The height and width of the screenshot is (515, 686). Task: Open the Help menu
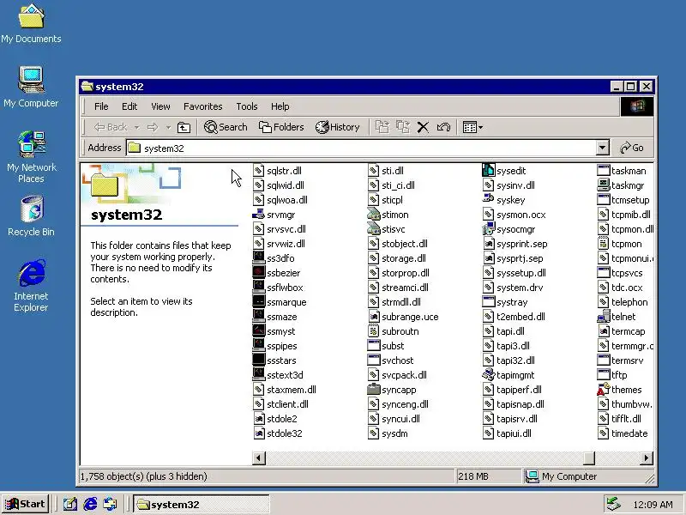[x=280, y=106]
